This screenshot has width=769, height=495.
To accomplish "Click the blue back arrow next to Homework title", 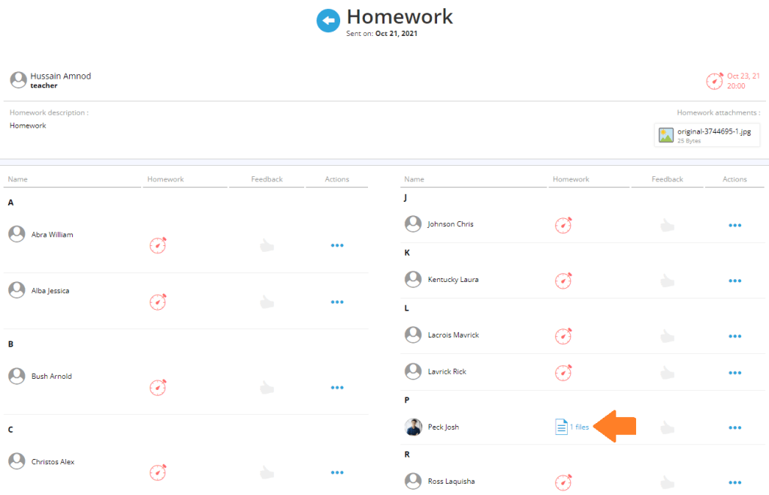I will pyautogui.click(x=328, y=20).
